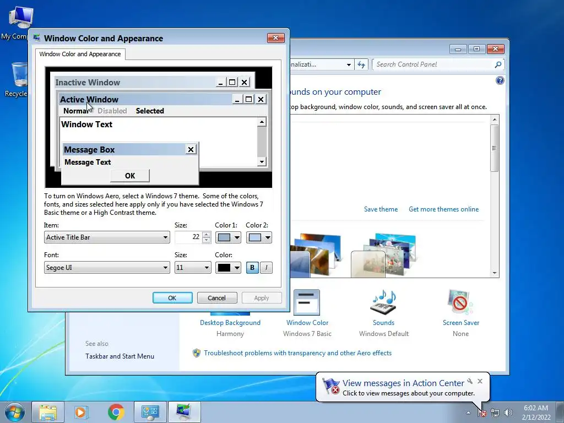Image resolution: width=564 pixels, height=423 pixels.
Task: Open the Action Center flag tray icon
Action: (x=482, y=413)
